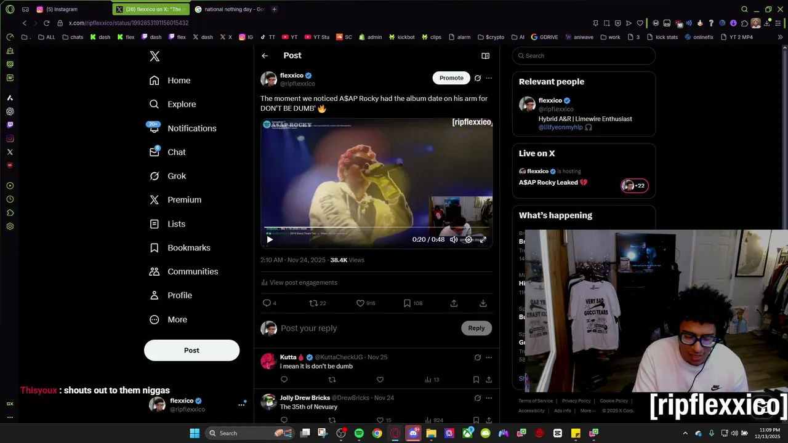
Task: Open a new browser tab
Action: pos(274,9)
